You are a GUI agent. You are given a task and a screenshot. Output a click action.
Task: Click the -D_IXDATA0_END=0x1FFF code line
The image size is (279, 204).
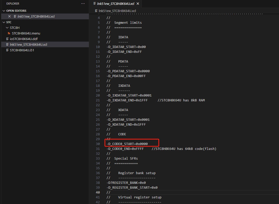127,100
